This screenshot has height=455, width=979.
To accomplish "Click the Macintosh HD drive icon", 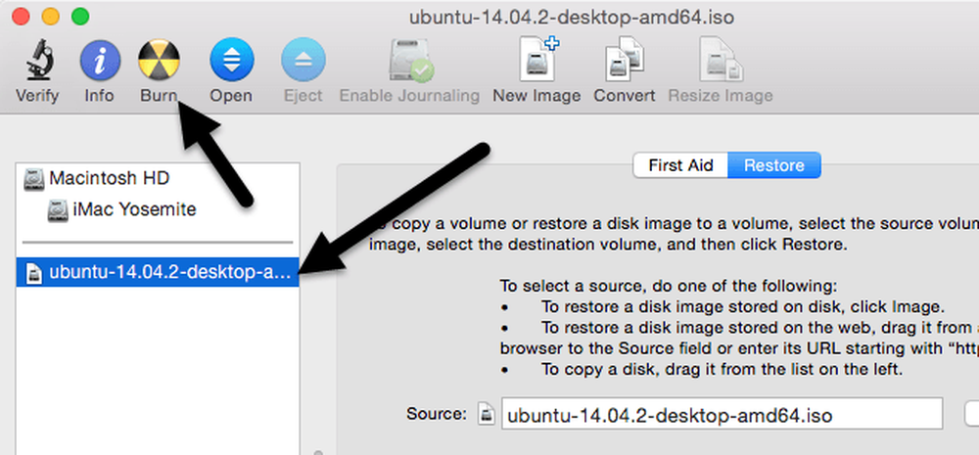I will tap(33, 179).
